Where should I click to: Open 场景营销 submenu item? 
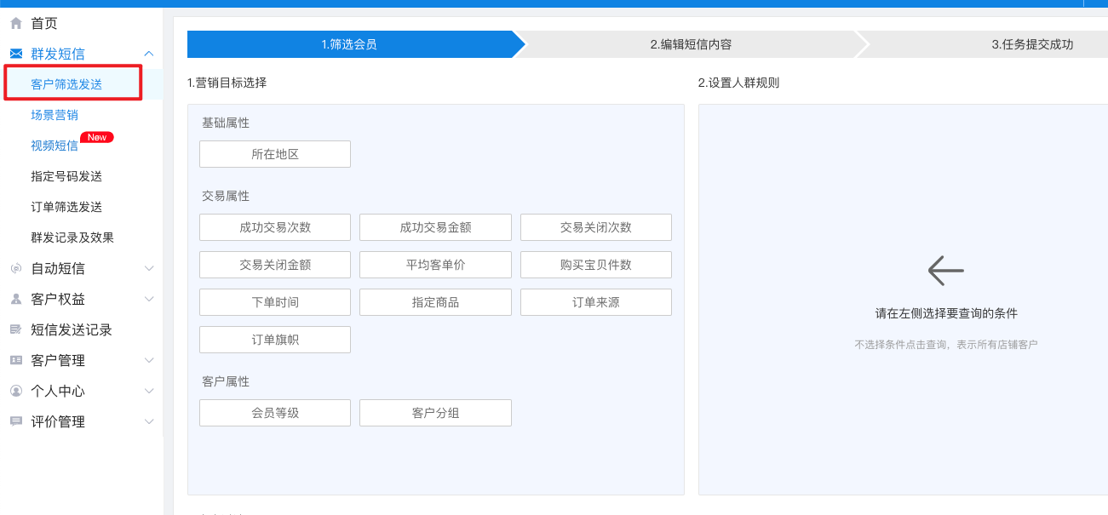[55, 115]
